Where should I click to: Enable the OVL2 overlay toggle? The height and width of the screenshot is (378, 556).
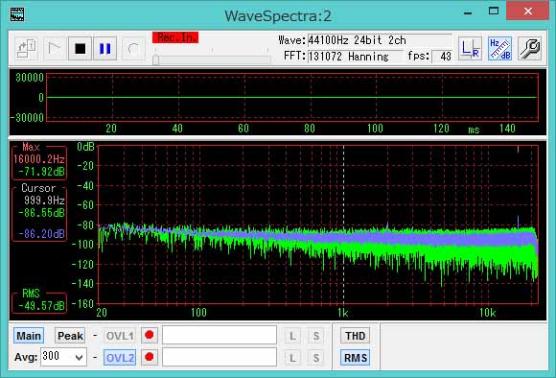[120, 358]
